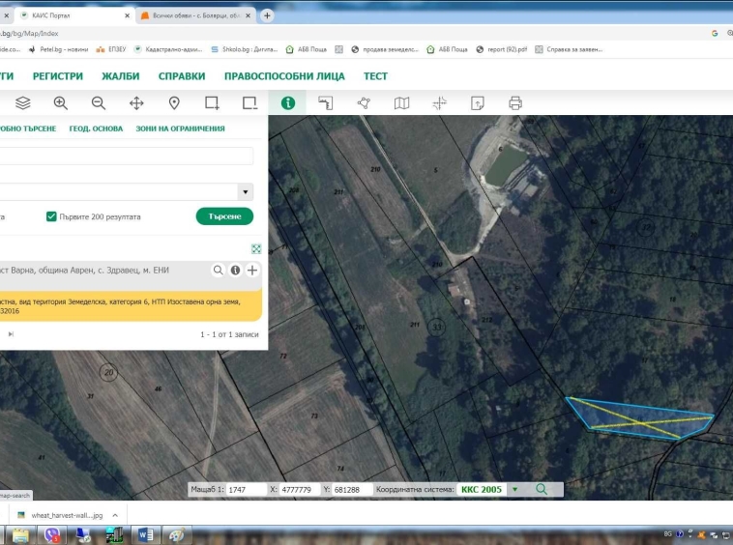Print the map using printer icon
This screenshot has height=545, width=733.
coord(515,102)
